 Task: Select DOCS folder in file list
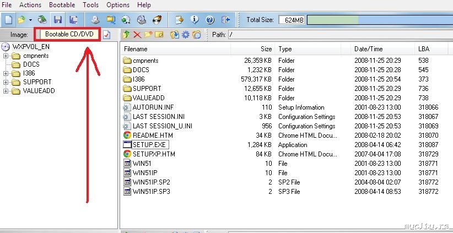141,70
